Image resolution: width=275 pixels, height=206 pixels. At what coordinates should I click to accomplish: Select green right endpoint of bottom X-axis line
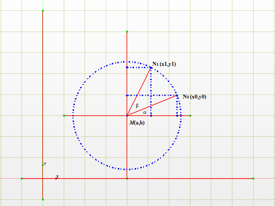point(253,179)
